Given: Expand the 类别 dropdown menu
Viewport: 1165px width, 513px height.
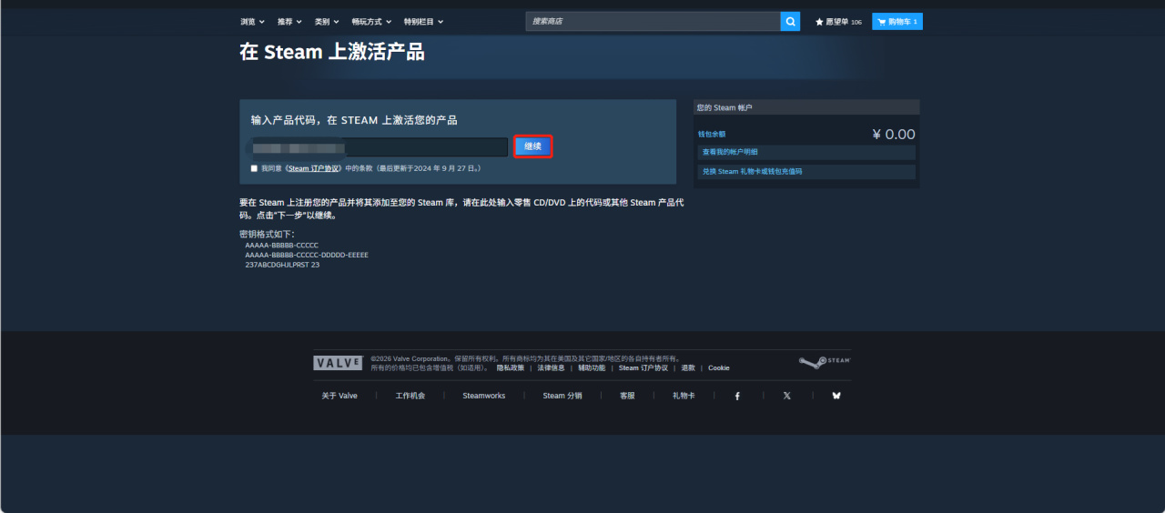Looking at the screenshot, I should pyautogui.click(x=327, y=21).
